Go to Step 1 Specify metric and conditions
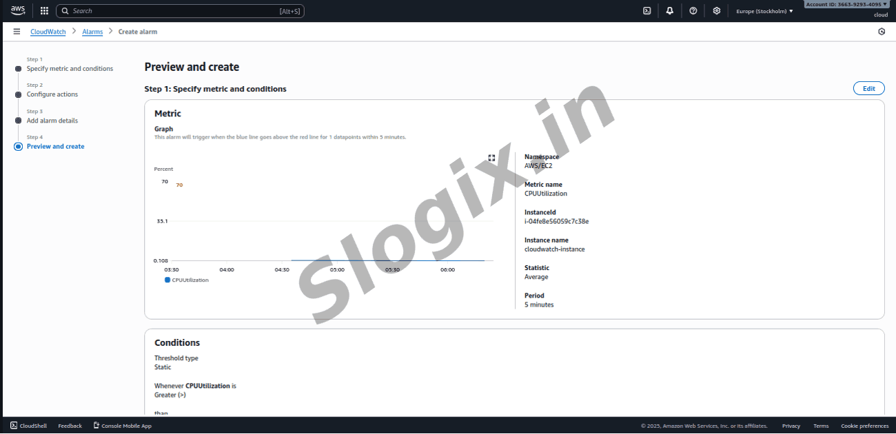Image resolution: width=896 pixels, height=434 pixels. tap(70, 69)
